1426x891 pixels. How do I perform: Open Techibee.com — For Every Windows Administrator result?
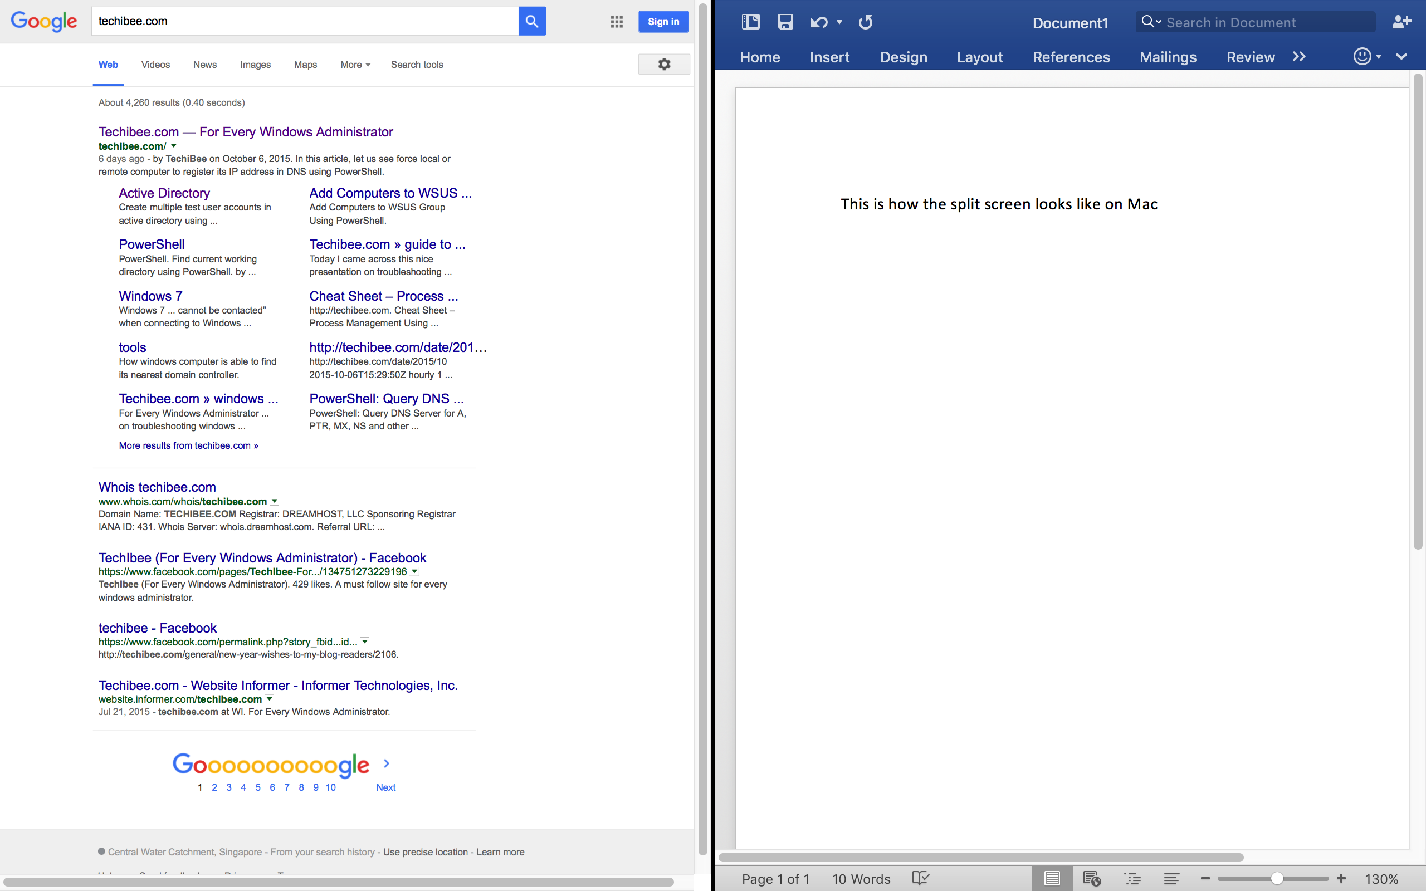pyautogui.click(x=246, y=132)
